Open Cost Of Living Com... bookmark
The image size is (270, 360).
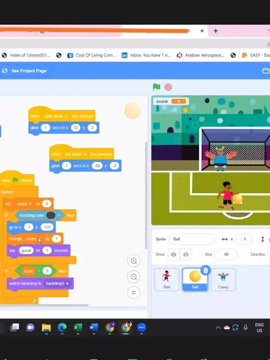(92, 55)
